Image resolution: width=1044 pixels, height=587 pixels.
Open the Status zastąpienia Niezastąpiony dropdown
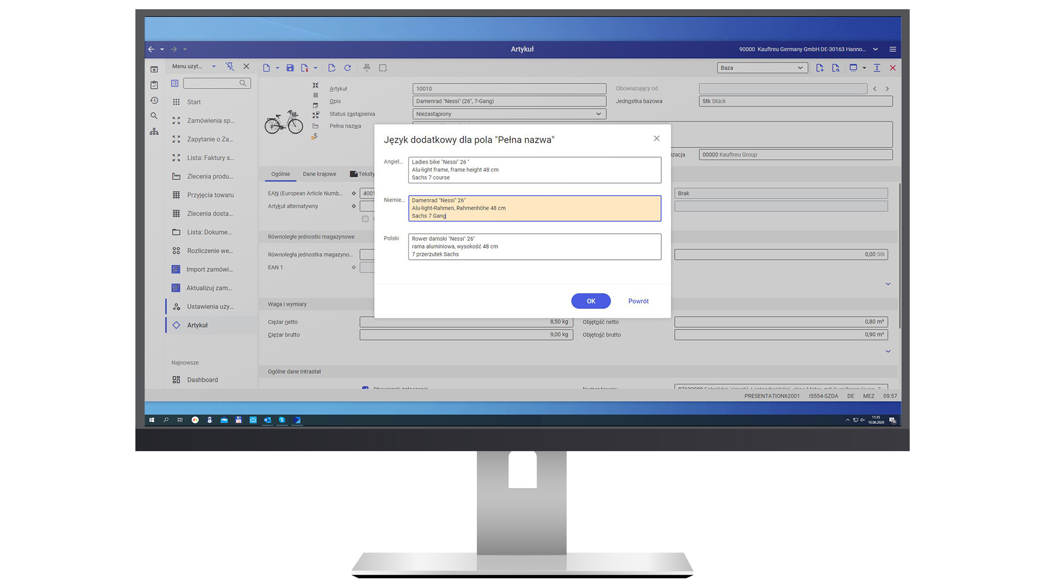click(x=509, y=114)
